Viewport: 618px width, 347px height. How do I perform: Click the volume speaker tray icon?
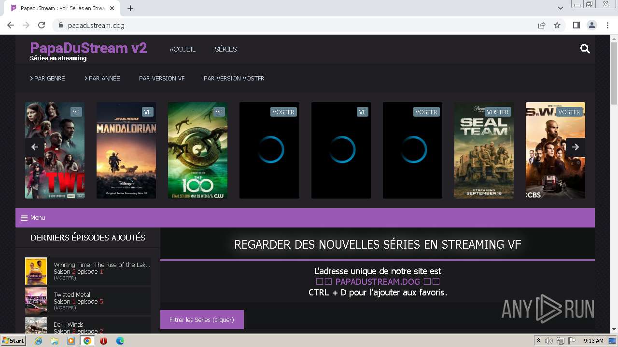pos(549,341)
